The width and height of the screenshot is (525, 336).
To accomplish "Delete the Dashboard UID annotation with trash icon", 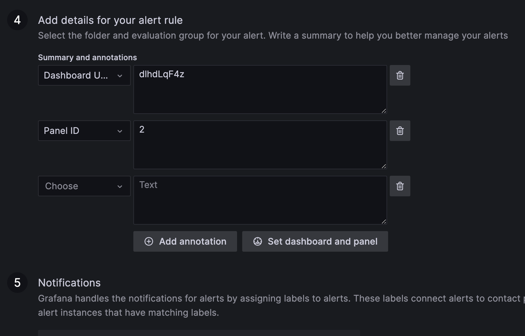I will pos(400,76).
